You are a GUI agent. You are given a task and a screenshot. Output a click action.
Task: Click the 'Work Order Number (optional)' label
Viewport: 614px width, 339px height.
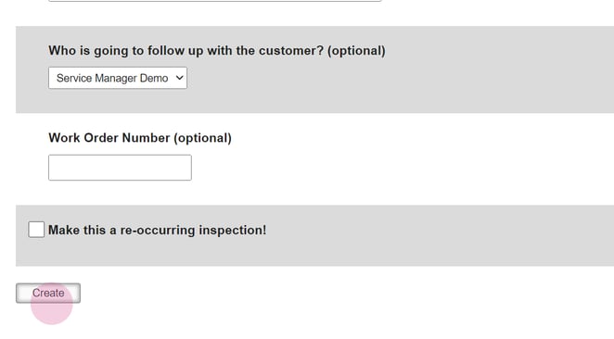(x=140, y=138)
